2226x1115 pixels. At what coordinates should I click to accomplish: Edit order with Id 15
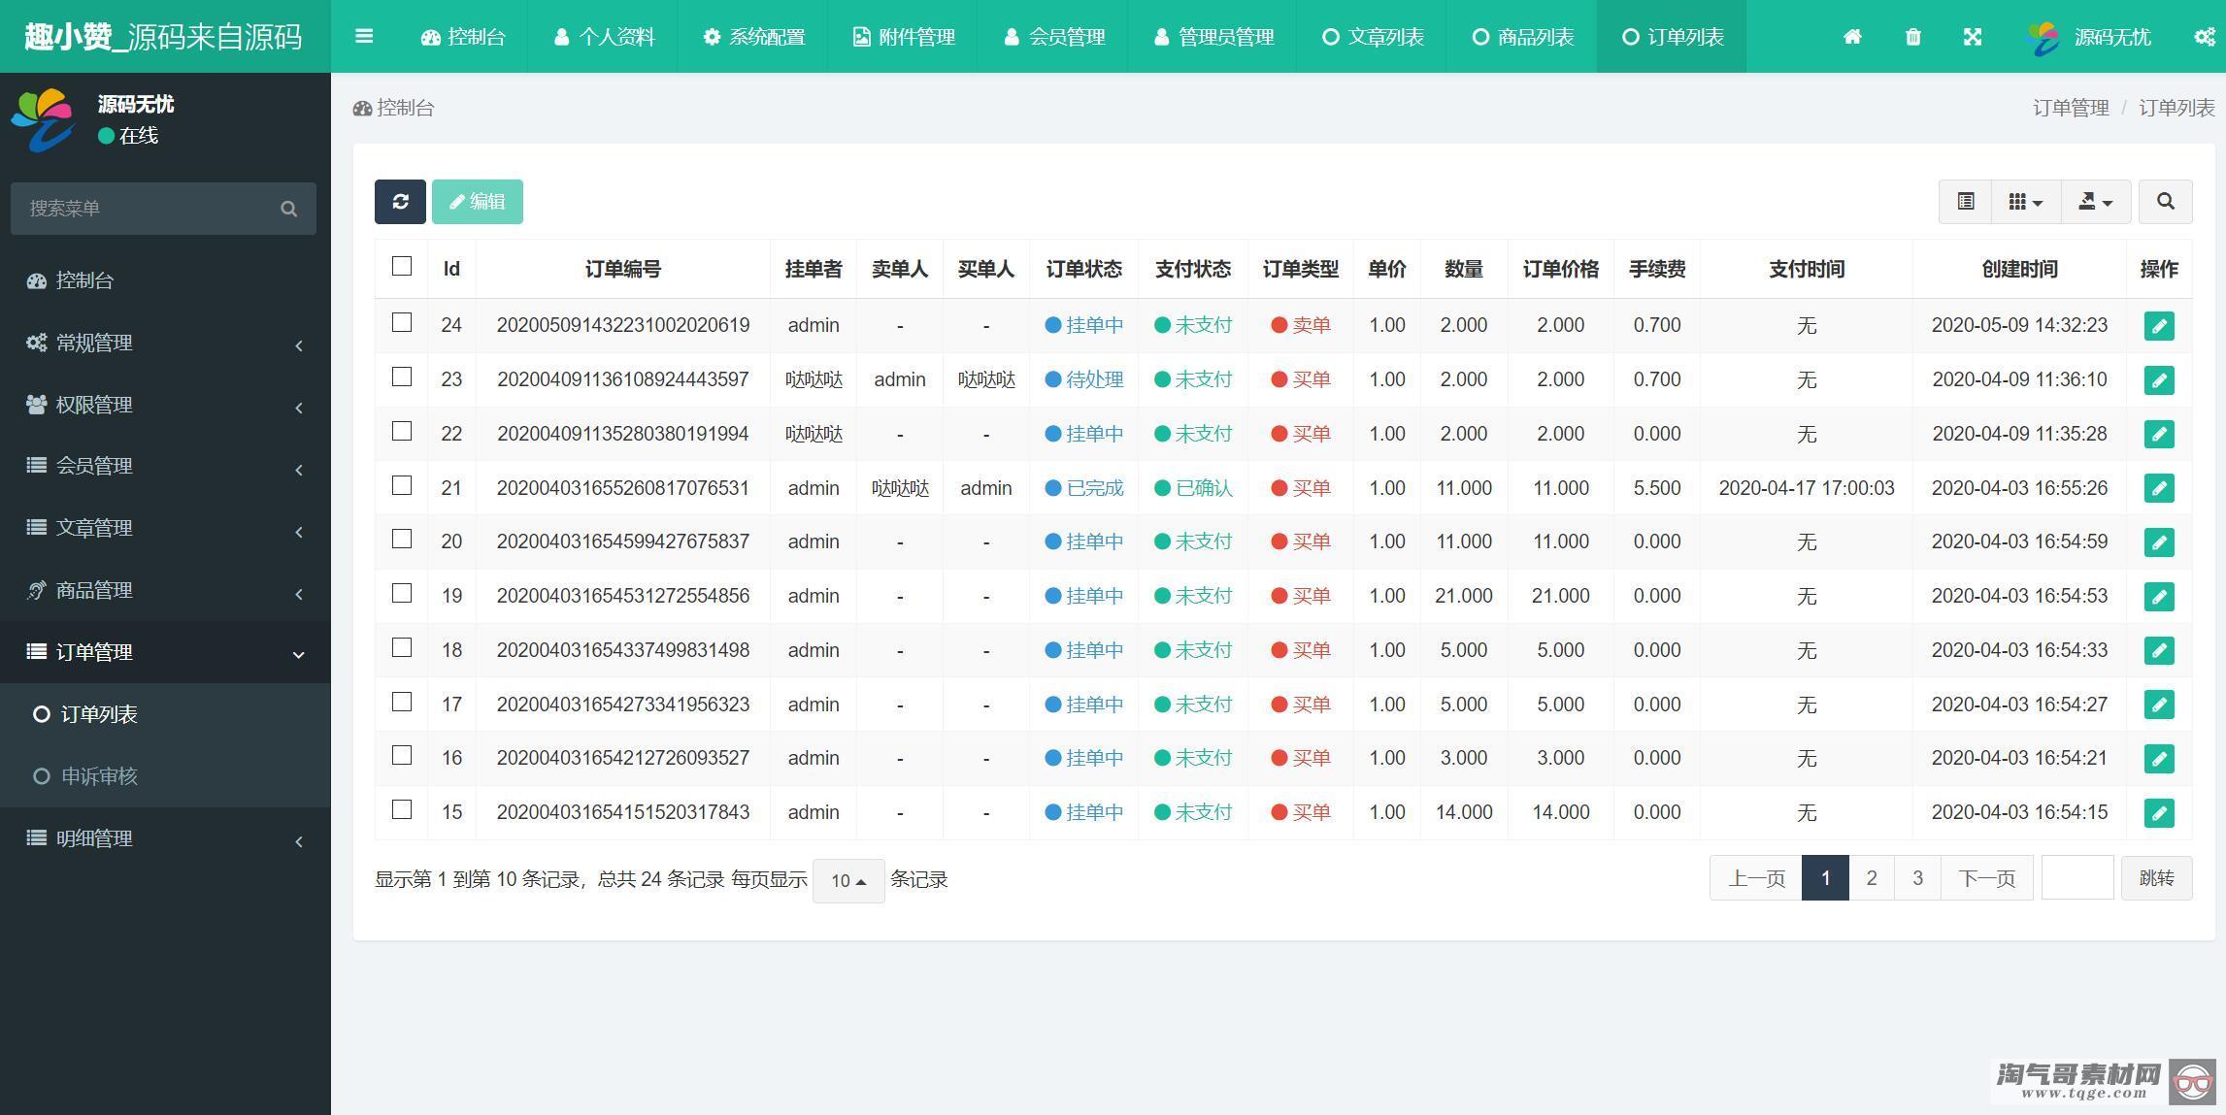click(x=2159, y=813)
